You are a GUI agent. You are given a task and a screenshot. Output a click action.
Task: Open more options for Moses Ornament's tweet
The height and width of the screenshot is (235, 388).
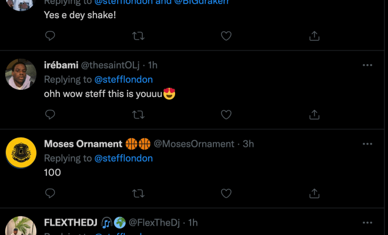(367, 144)
